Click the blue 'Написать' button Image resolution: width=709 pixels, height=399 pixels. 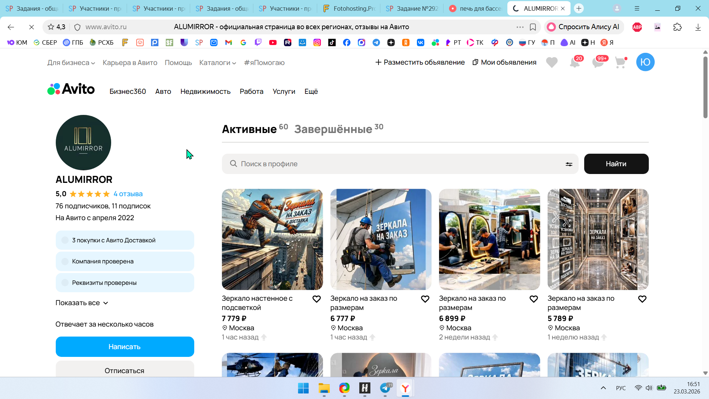125,347
